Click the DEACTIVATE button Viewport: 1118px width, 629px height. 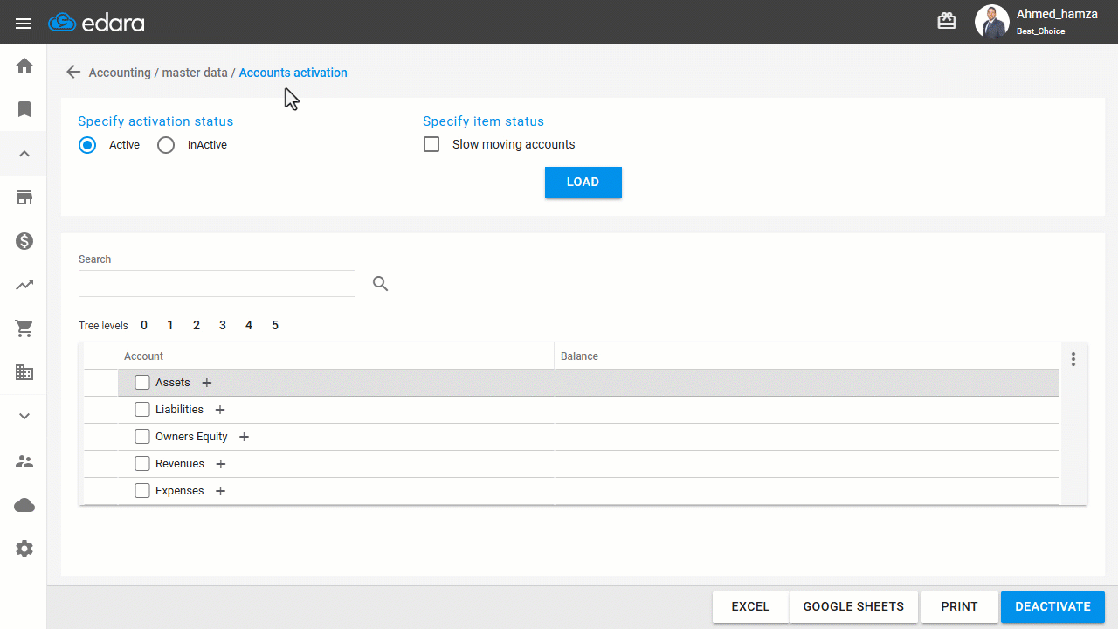[1052, 606]
